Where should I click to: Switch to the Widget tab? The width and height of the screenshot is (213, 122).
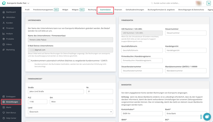coord(65,10)
